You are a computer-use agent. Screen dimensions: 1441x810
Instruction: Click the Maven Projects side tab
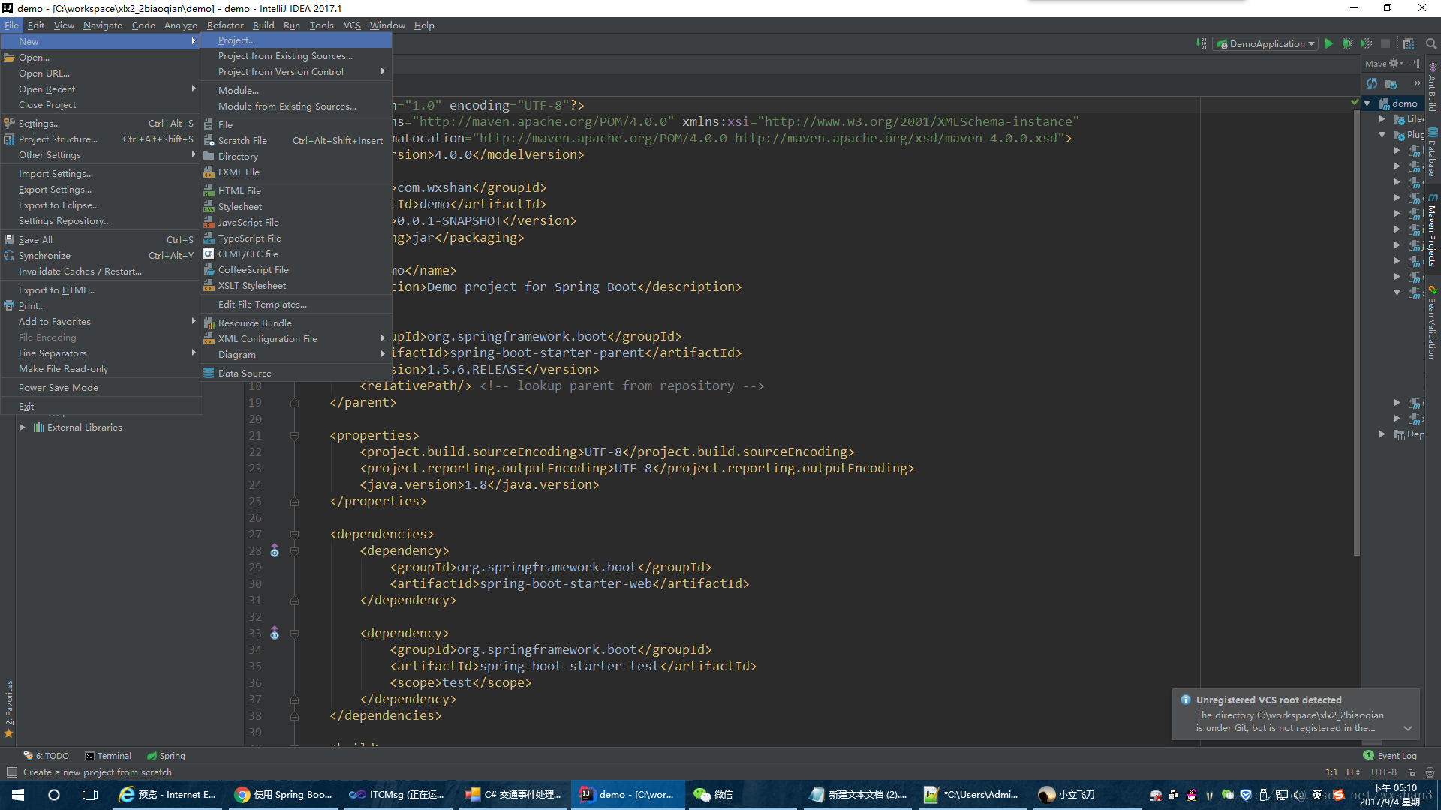pos(1433,230)
